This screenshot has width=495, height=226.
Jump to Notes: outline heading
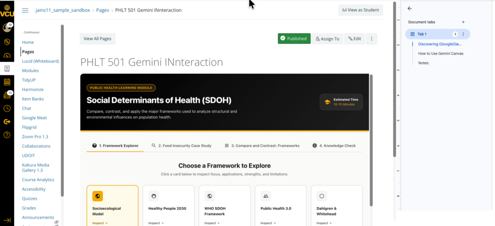pos(423,63)
